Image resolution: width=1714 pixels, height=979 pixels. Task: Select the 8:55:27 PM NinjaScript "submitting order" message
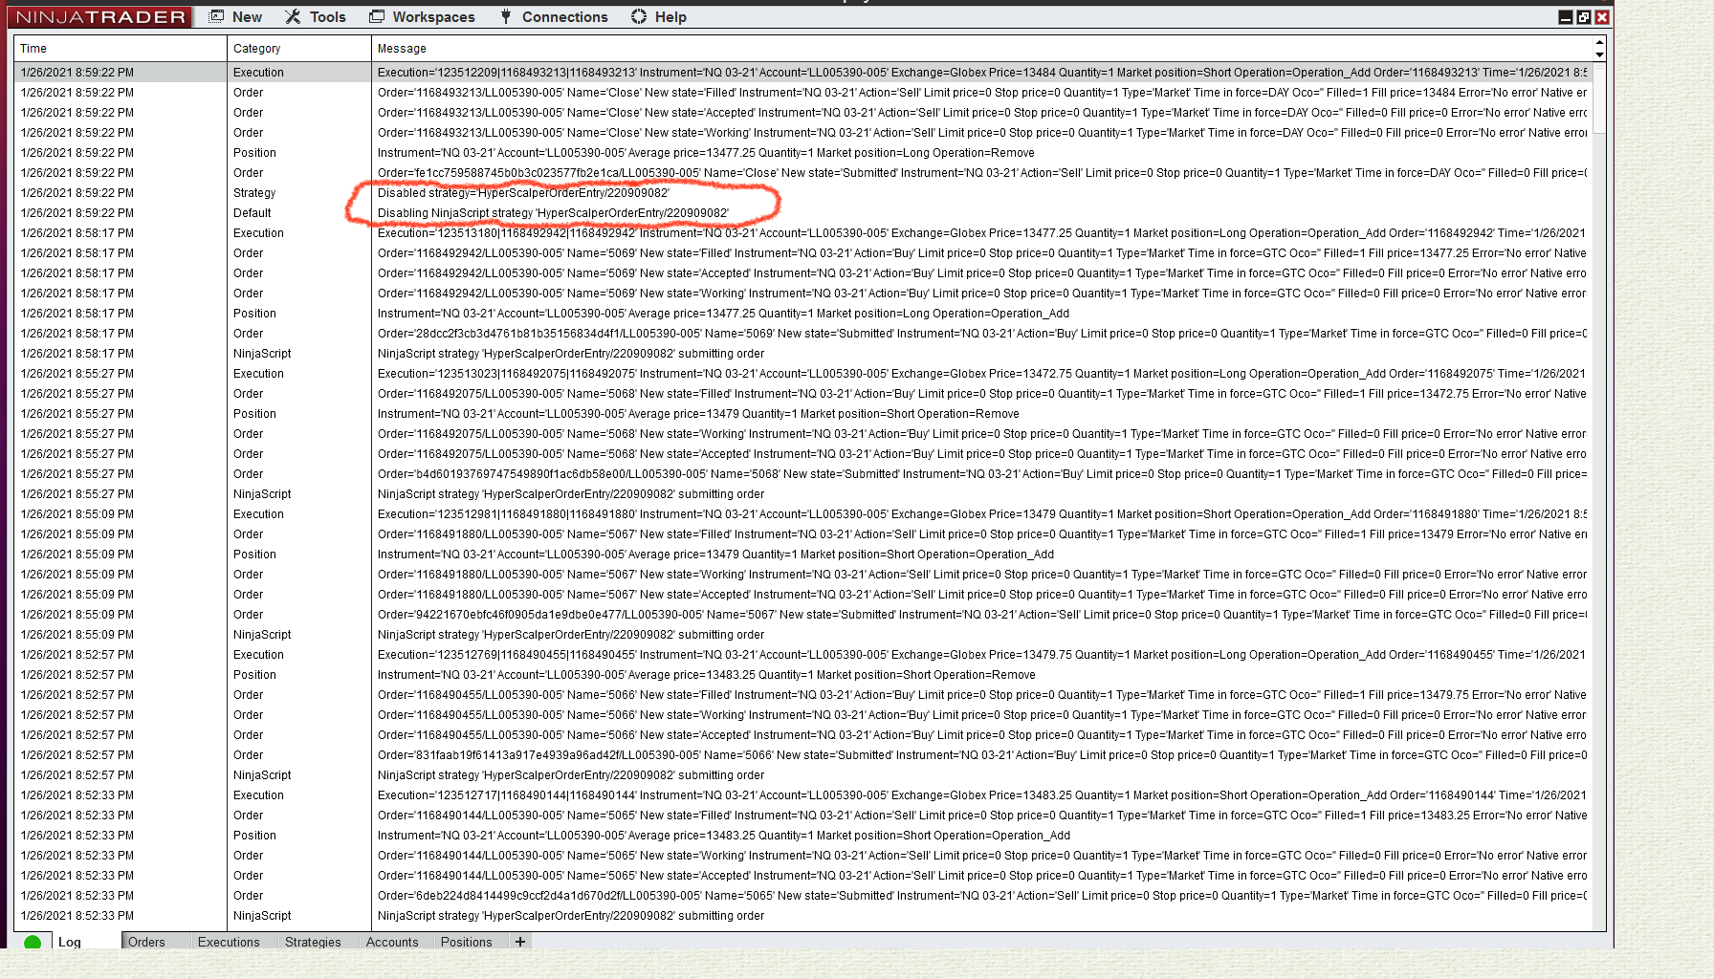(571, 494)
